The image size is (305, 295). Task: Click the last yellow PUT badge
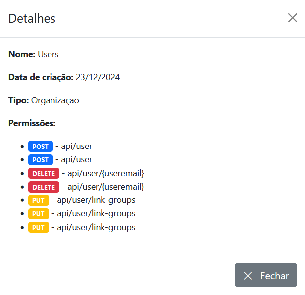click(39, 228)
